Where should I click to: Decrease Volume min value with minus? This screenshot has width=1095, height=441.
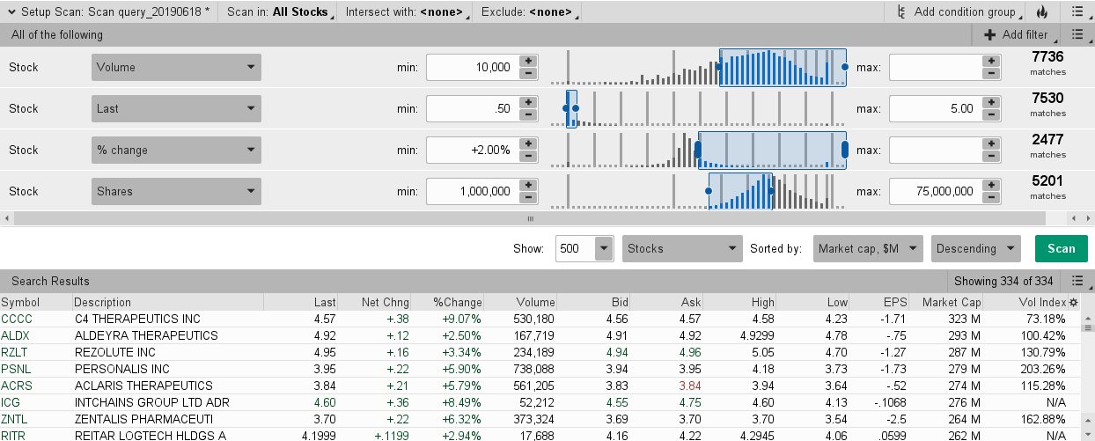(x=528, y=73)
